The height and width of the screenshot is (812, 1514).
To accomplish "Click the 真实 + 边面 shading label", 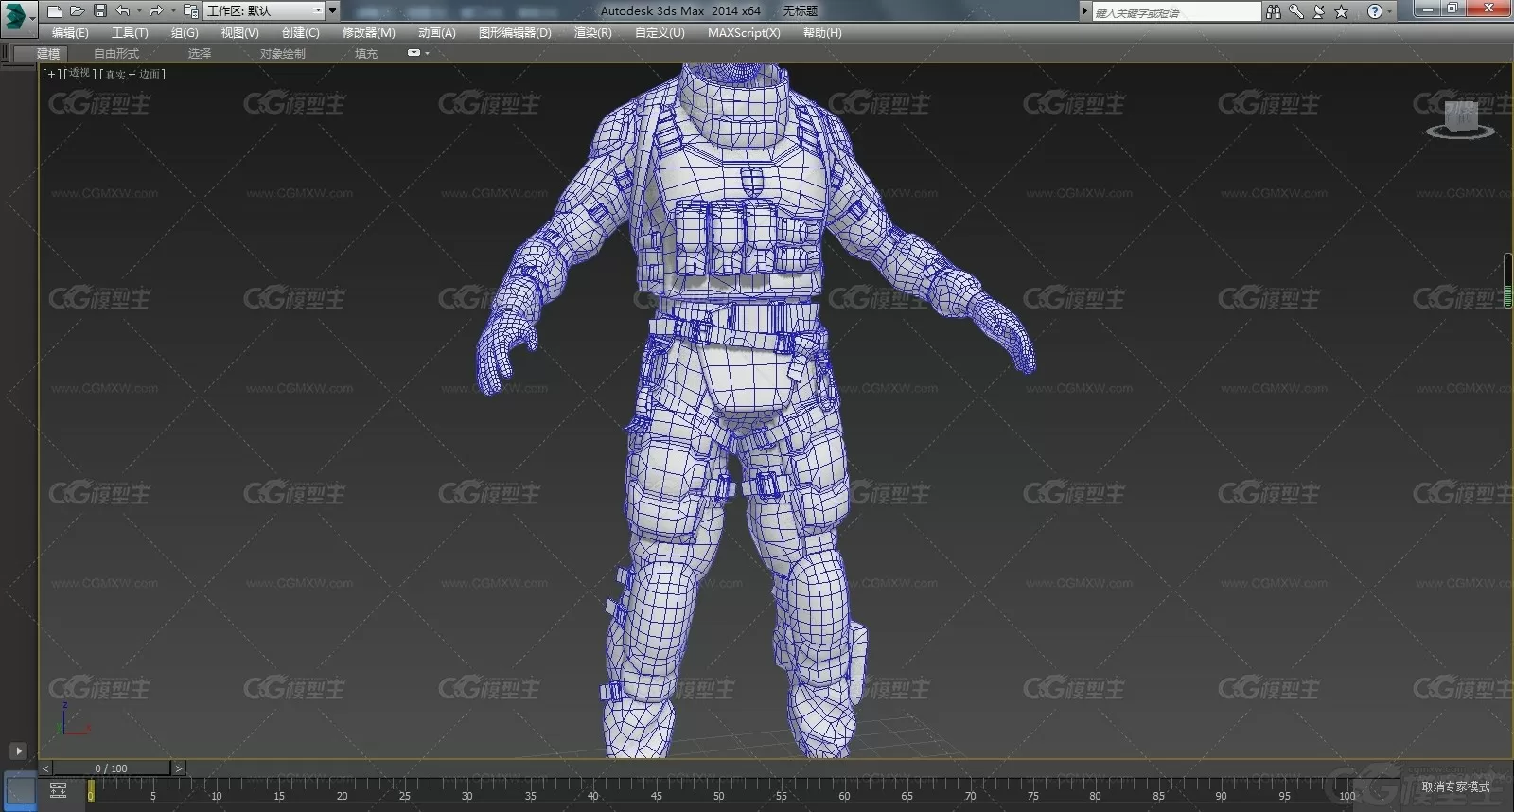I will click(132, 74).
